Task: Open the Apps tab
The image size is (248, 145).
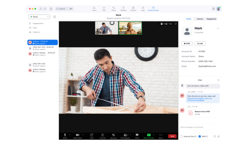Action: click(x=143, y=9)
